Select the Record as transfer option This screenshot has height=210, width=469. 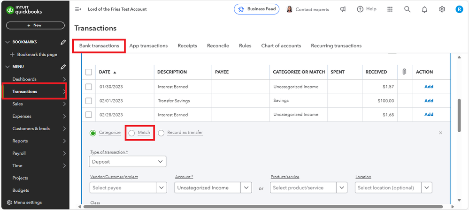coord(161,133)
